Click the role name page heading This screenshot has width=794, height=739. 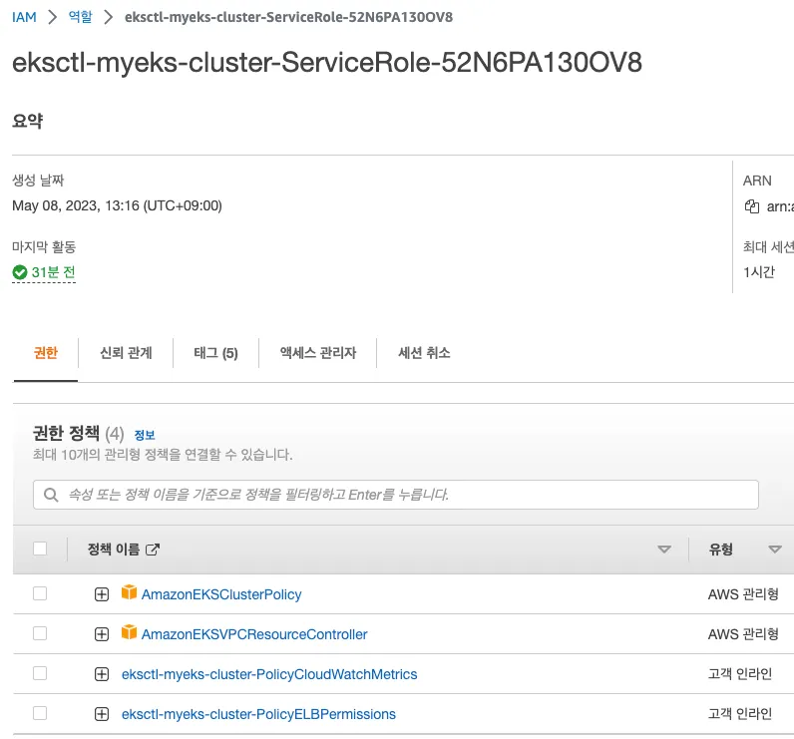(x=327, y=63)
